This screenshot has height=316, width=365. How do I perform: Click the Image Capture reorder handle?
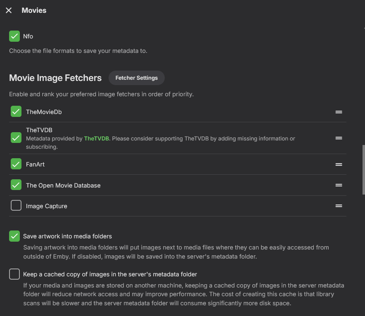pos(339,206)
